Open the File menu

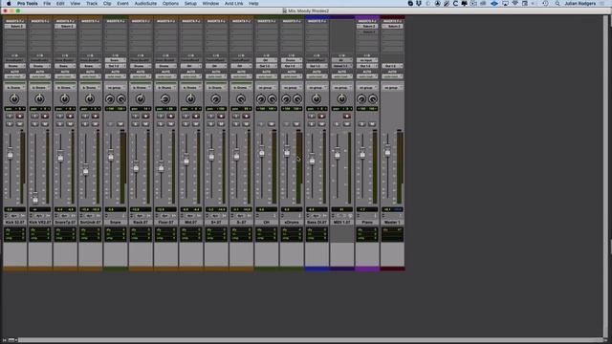coord(47,4)
